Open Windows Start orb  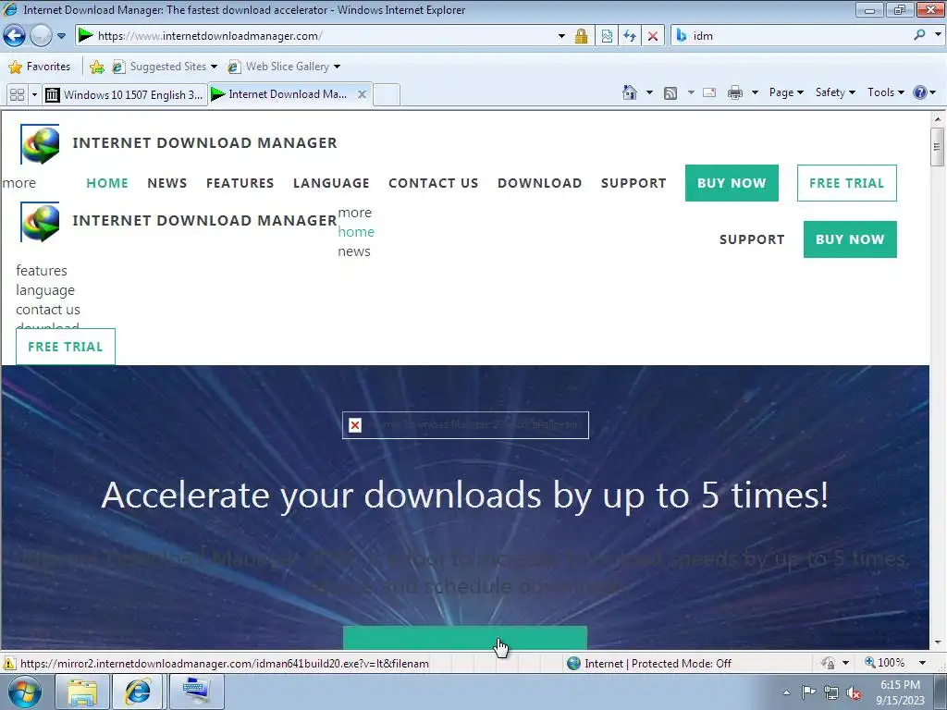pyautogui.click(x=25, y=692)
